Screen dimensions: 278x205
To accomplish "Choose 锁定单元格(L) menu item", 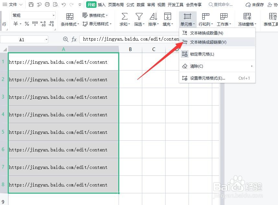I will pos(217,54).
